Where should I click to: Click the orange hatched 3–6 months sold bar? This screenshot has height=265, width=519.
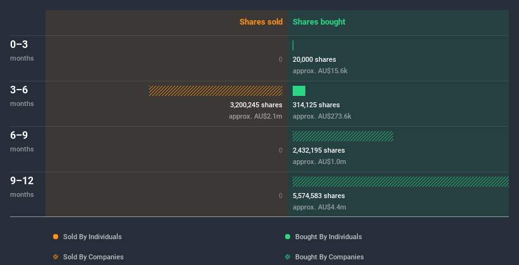(216, 91)
